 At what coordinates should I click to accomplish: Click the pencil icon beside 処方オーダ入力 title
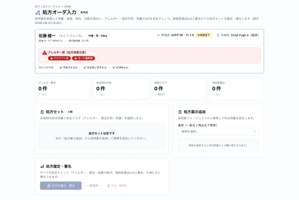38,12
